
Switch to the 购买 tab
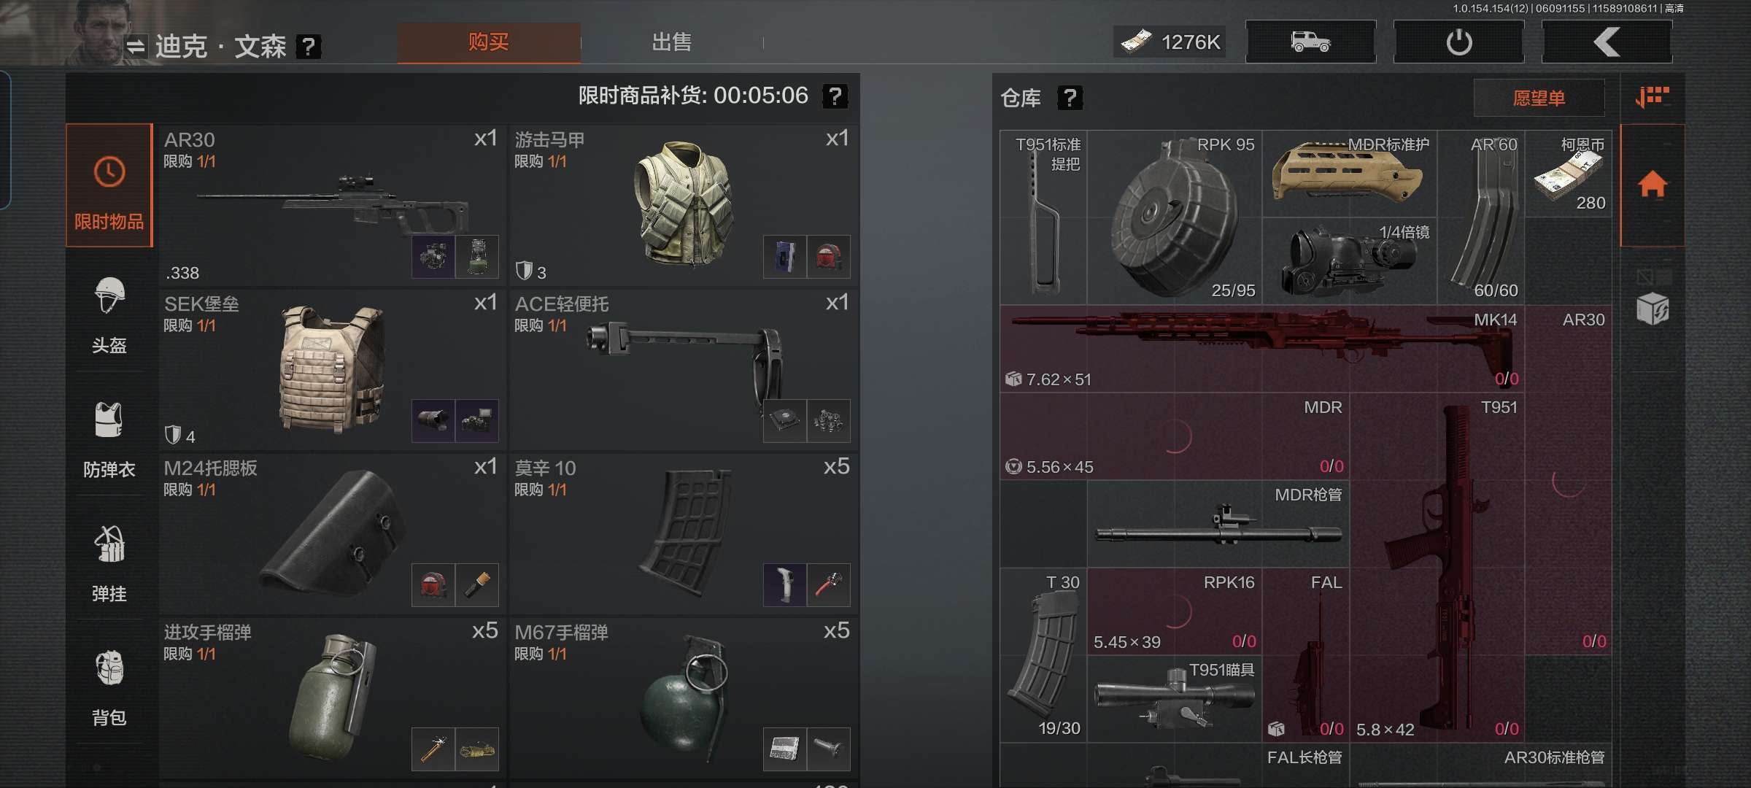click(x=489, y=42)
